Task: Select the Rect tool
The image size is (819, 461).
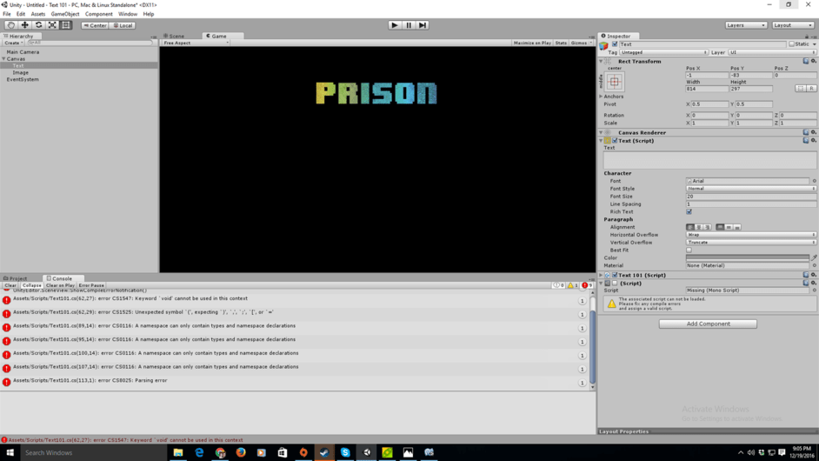Action: tap(66, 25)
